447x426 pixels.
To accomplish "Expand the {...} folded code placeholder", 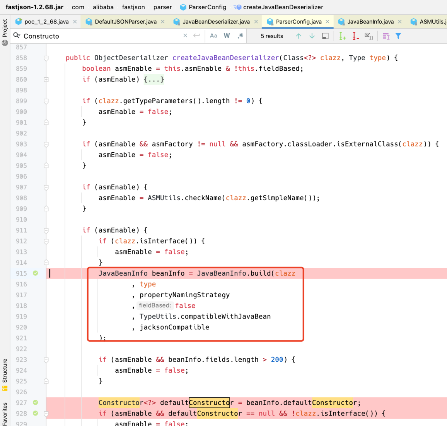I will pyautogui.click(x=154, y=80).
